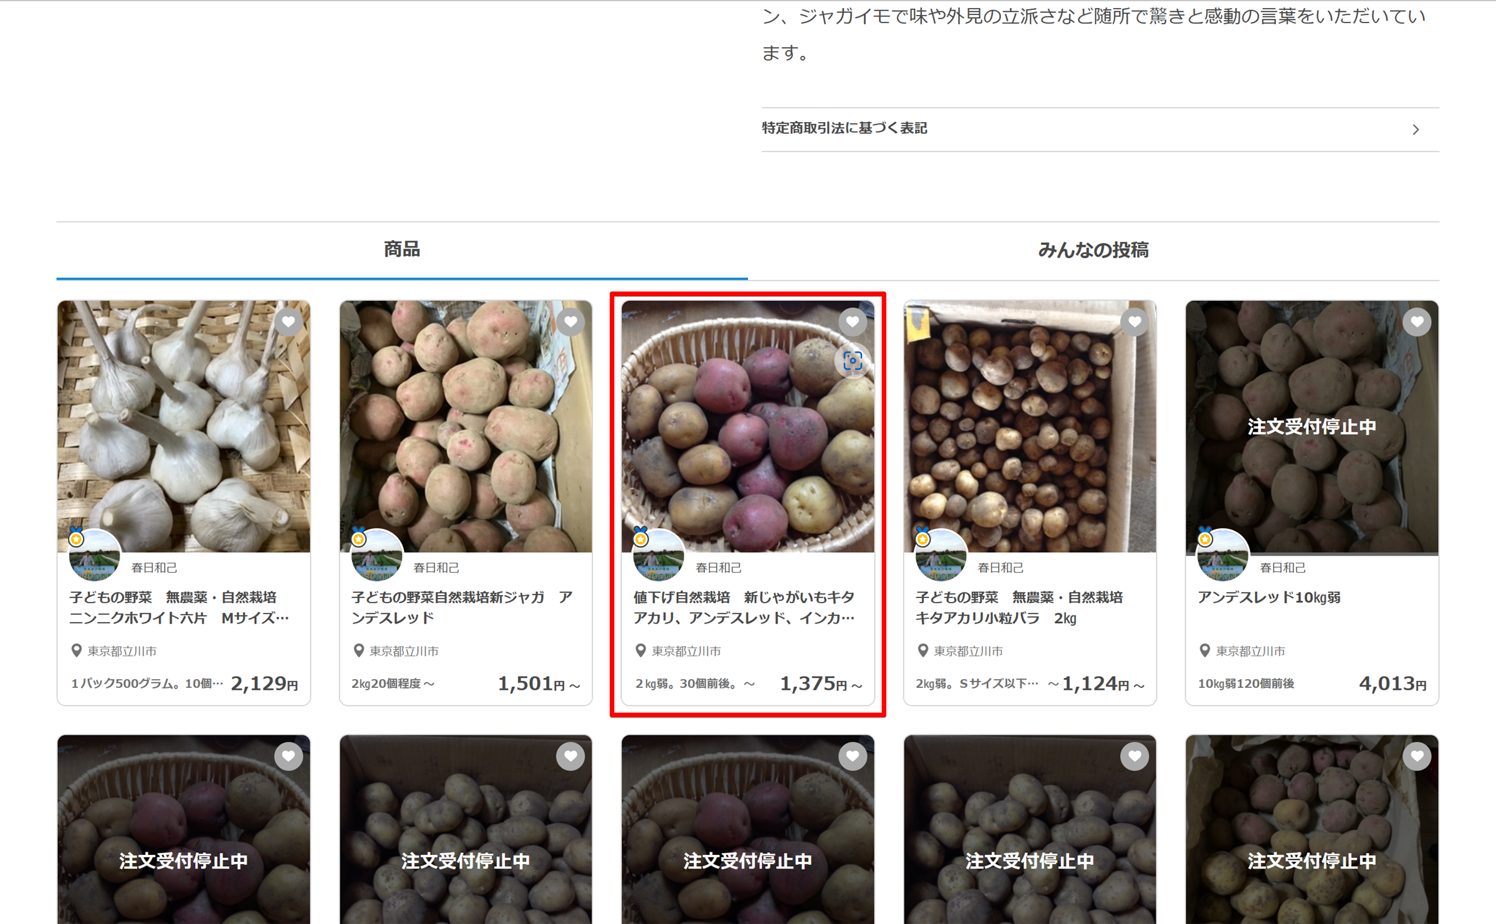Click image search icon on potato basket photo
The height and width of the screenshot is (924, 1496).
pyautogui.click(x=852, y=361)
